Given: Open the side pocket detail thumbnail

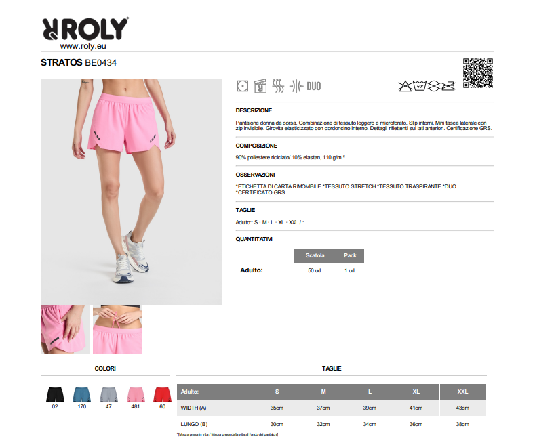Looking at the screenshot, I should 65,329.
